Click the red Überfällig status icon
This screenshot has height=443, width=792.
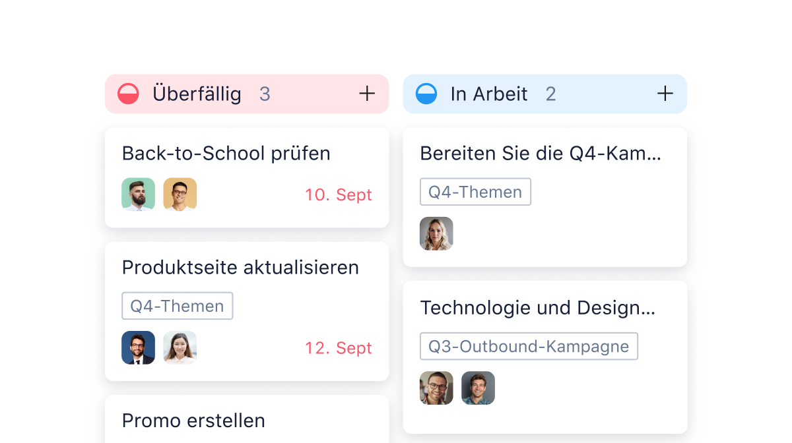pyautogui.click(x=128, y=94)
